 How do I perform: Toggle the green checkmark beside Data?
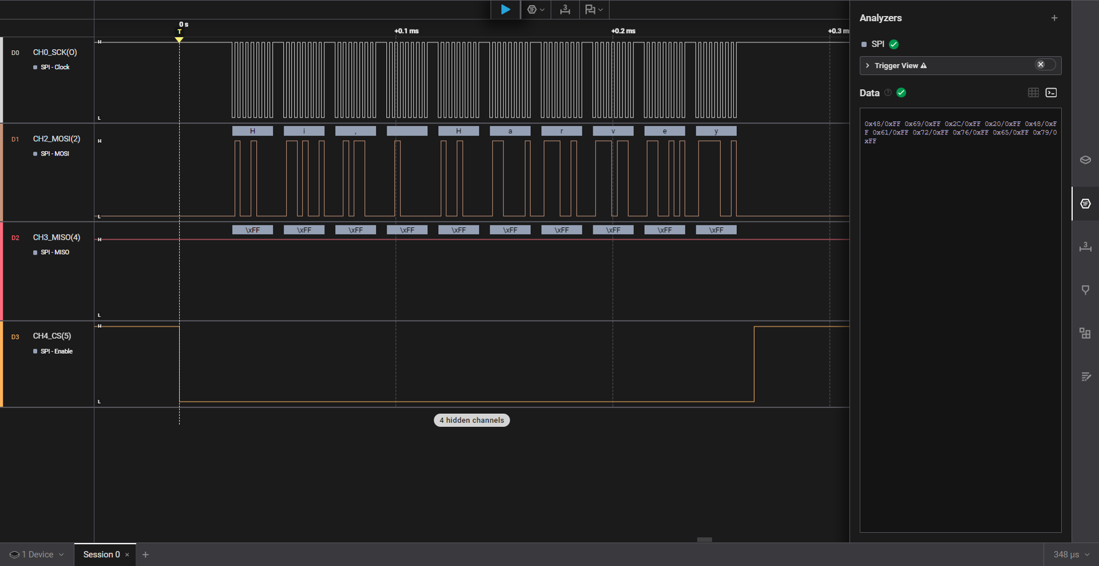point(902,92)
